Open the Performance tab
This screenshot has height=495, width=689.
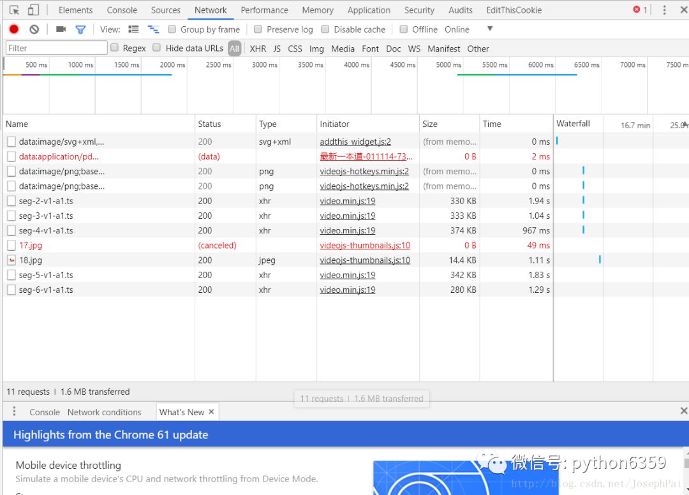pyautogui.click(x=265, y=10)
